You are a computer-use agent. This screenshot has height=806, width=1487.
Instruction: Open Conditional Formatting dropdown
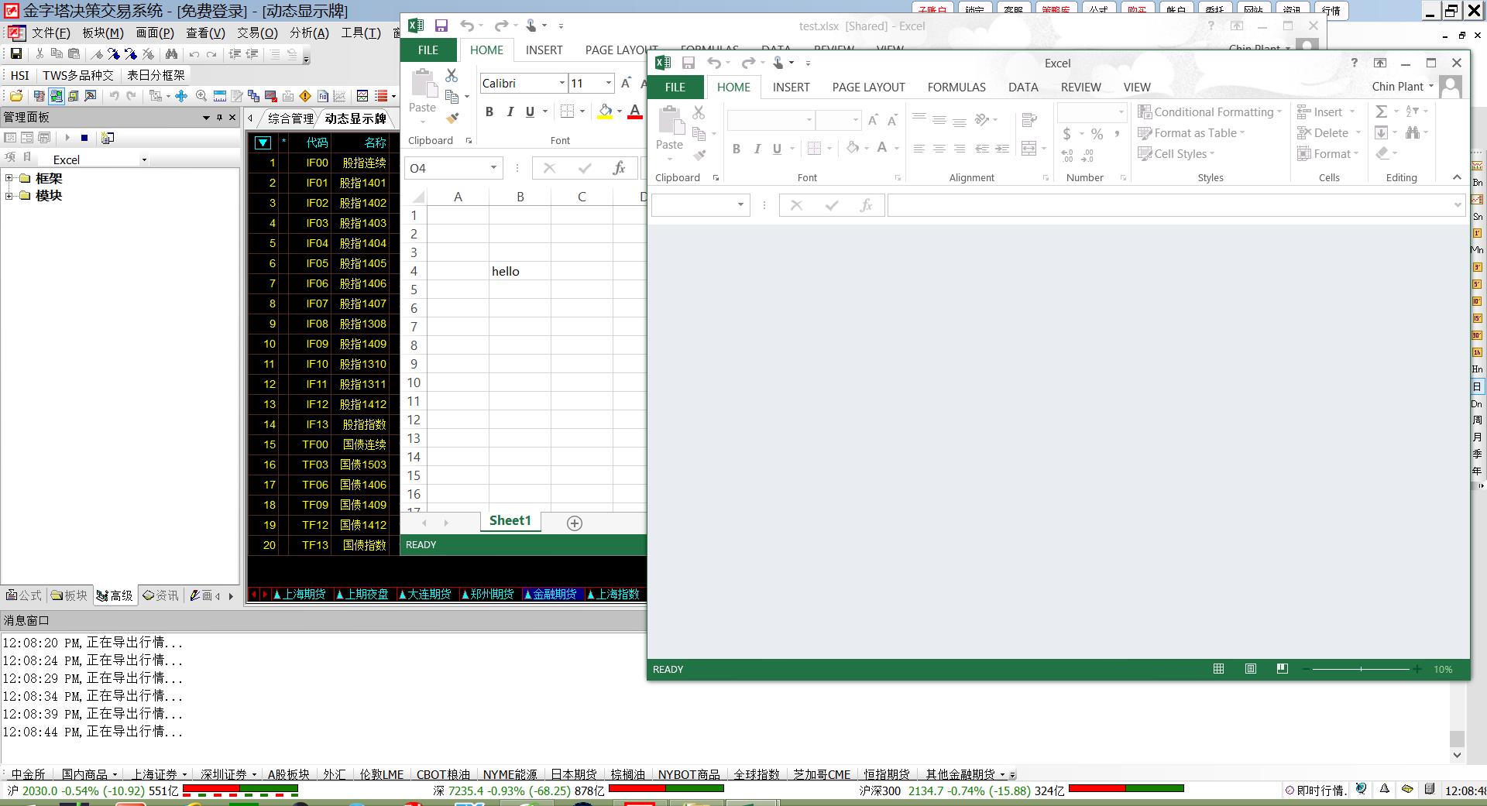(x=1209, y=111)
